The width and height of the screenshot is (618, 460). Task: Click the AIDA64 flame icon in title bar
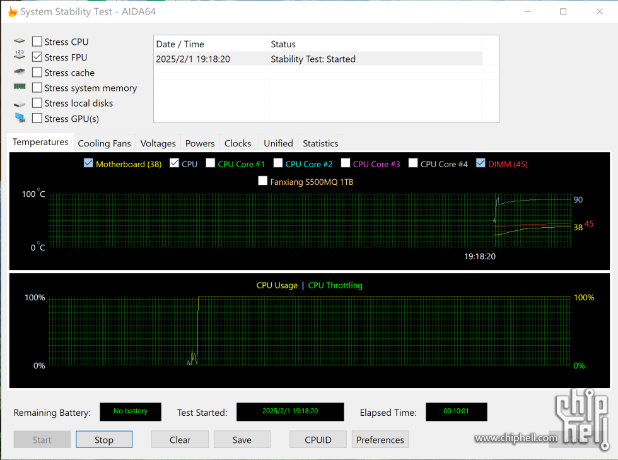[13, 12]
